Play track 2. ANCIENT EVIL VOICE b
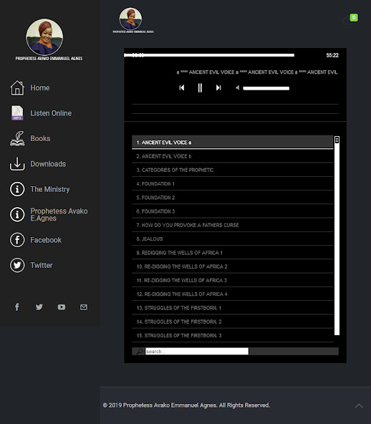Viewport: 371px width, 424px height. (233, 156)
